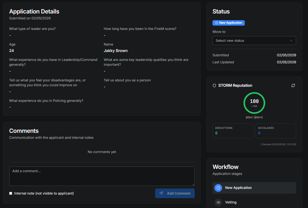Screen dimensions: 308x208
Task: Click the Deductions count card
Action: (x=233, y=131)
